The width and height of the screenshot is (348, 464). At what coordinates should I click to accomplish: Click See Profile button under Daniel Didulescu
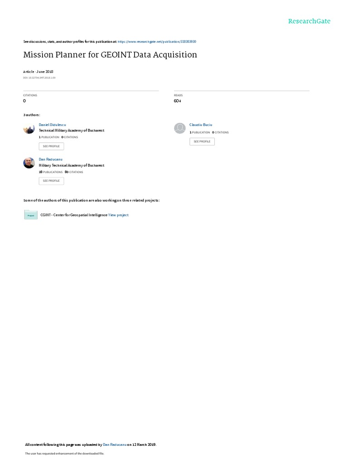(x=51, y=146)
